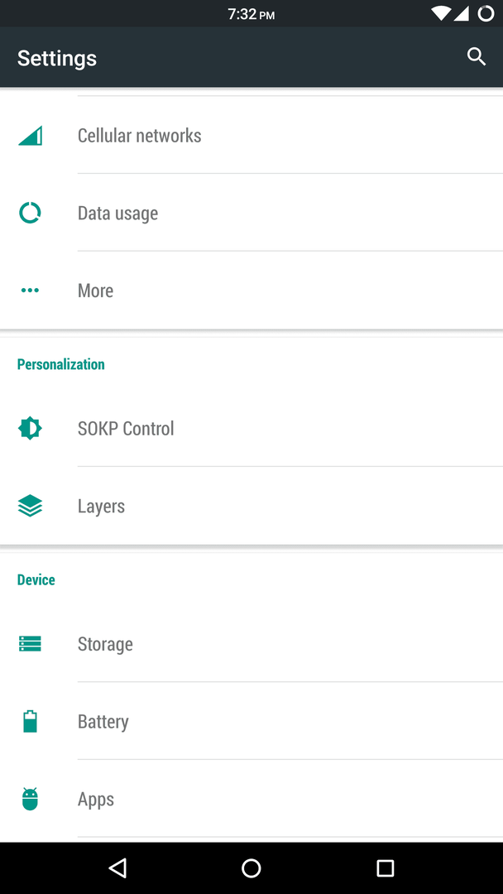This screenshot has width=503, height=894.
Task: Tap the Storage bars icon
Action: coord(30,644)
